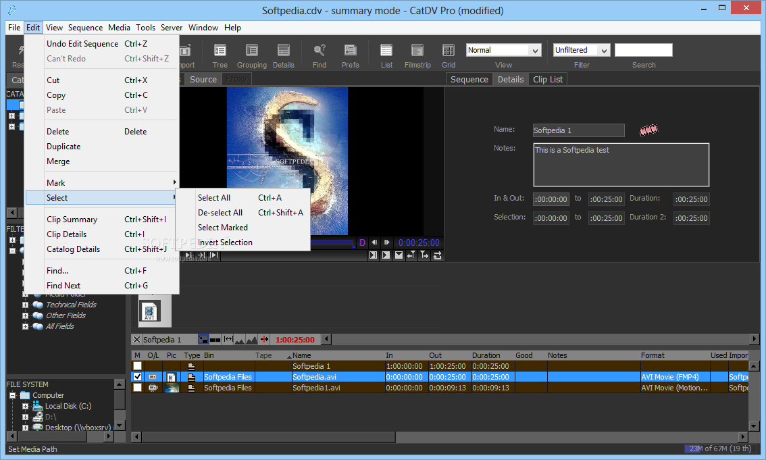Choose Invert Selection option

tap(242, 242)
